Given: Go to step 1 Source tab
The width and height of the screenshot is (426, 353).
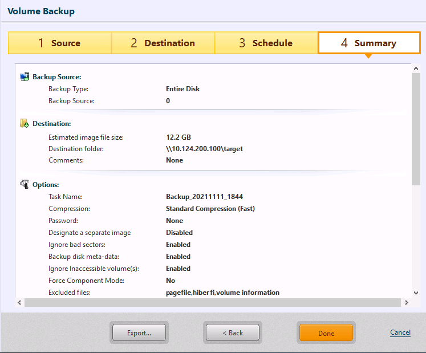Looking at the screenshot, I should tap(59, 43).
